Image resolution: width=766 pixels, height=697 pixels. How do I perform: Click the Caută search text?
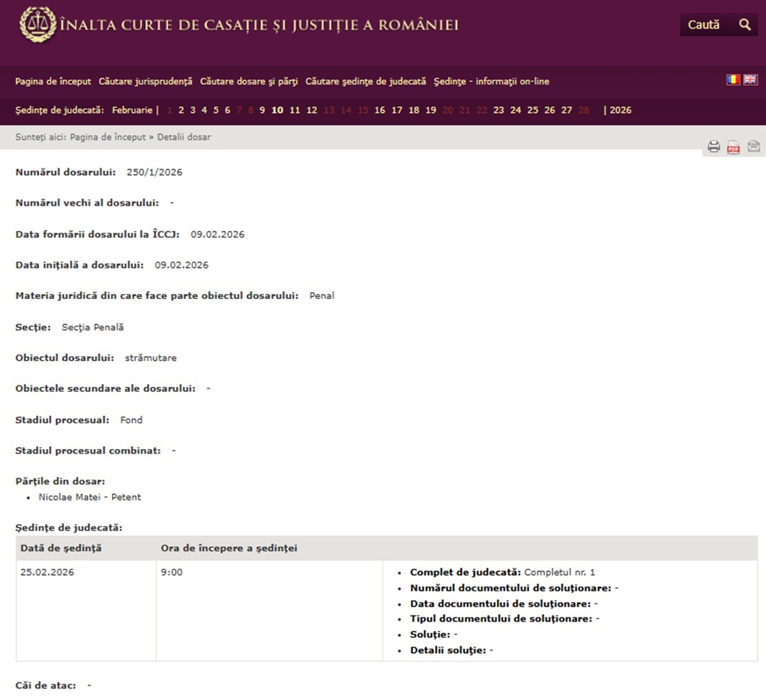pos(703,25)
